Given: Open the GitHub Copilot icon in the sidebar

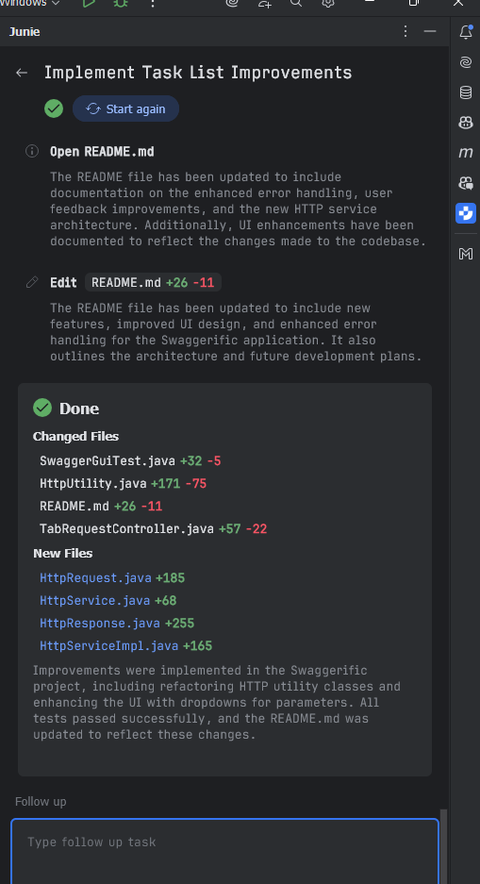Looking at the screenshot, I should [x=465, y=123].
